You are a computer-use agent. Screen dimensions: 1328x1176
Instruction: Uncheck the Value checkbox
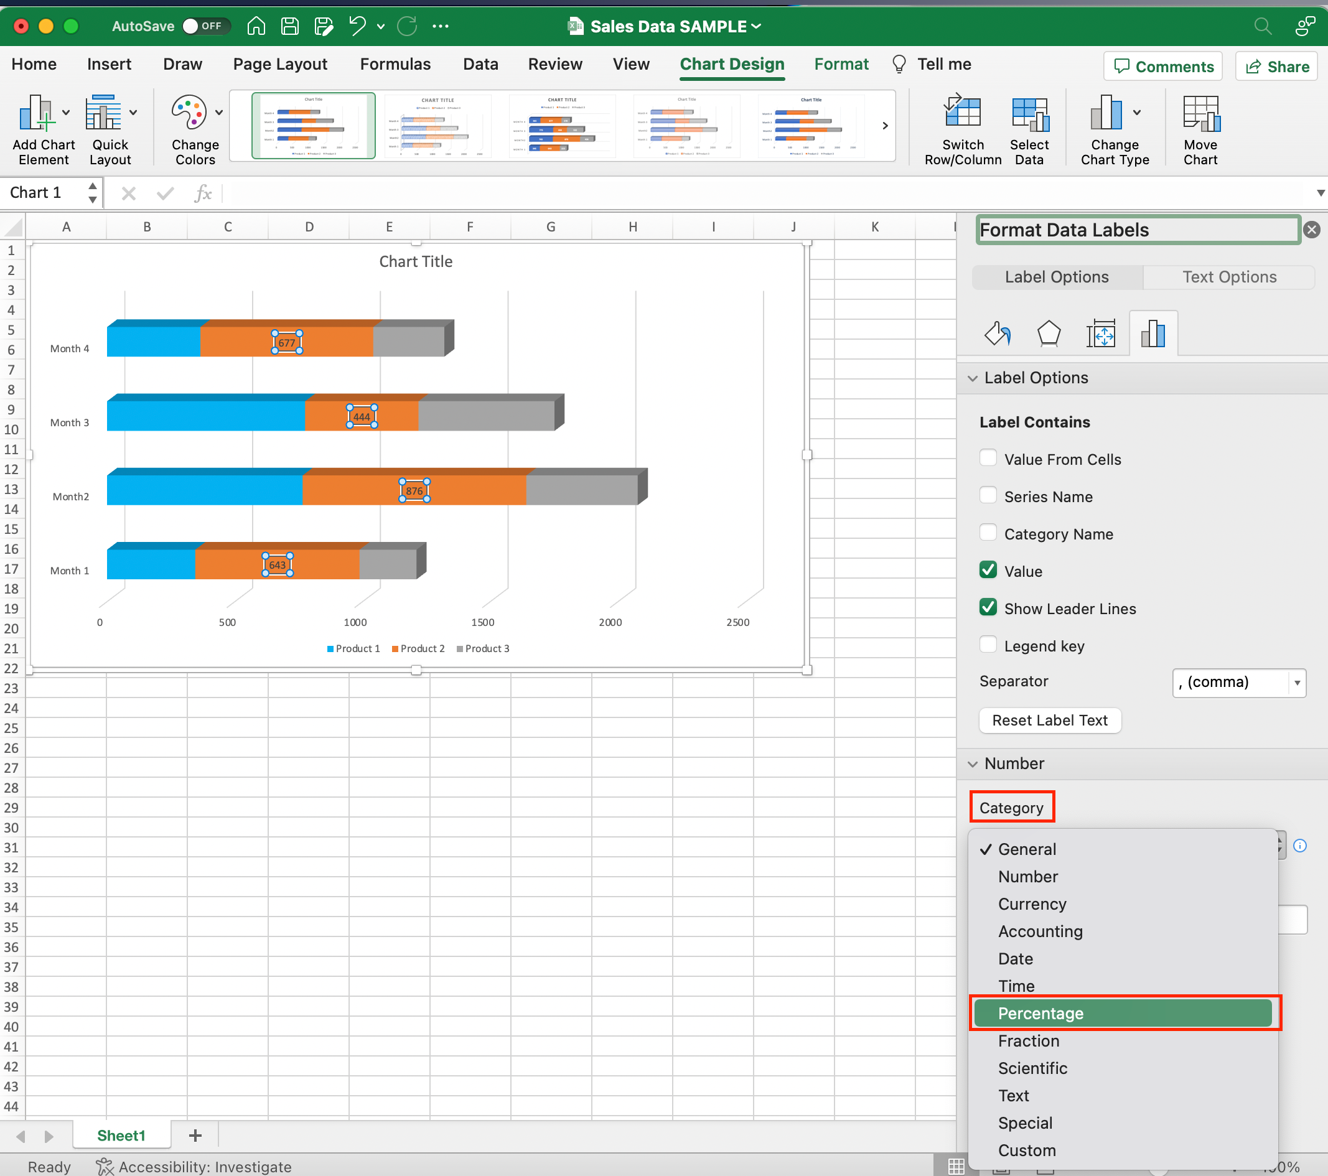988,570
